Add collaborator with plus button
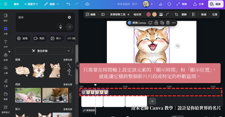225x117 pixels. point(152,4)
